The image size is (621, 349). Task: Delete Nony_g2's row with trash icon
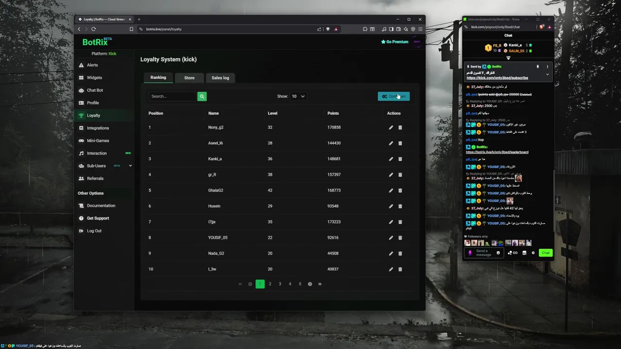tap(400, 127)
